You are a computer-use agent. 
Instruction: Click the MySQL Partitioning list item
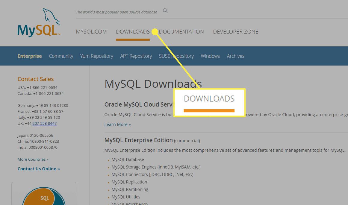(x=130, y=189)
